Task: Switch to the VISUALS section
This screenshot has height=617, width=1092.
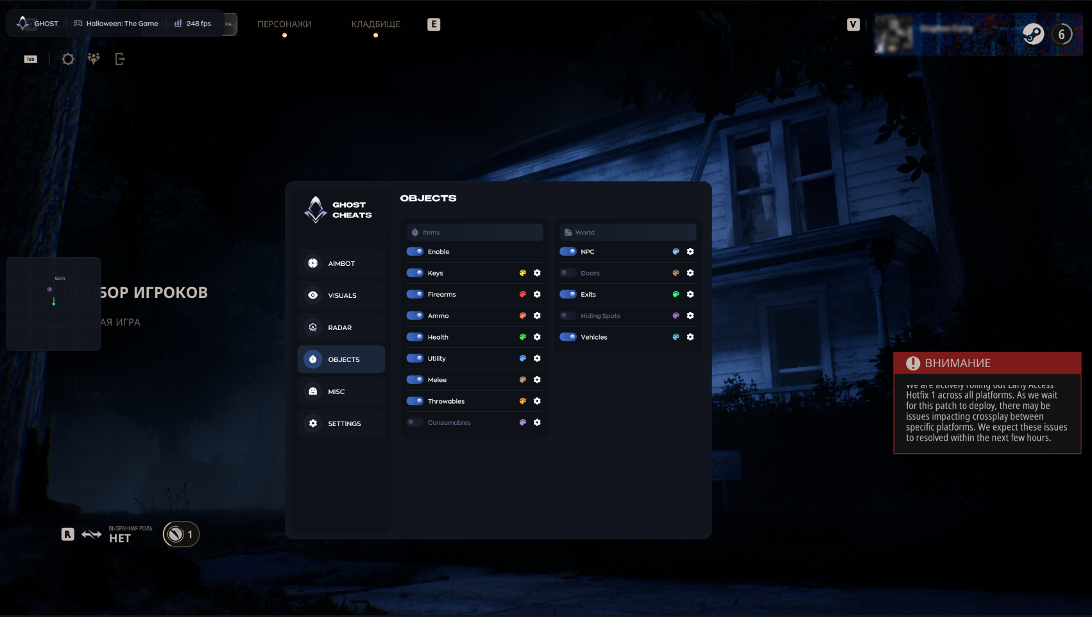Action: 341,295
